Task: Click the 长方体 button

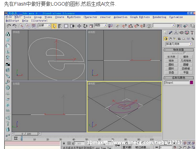Action: [x=171, y=57]
